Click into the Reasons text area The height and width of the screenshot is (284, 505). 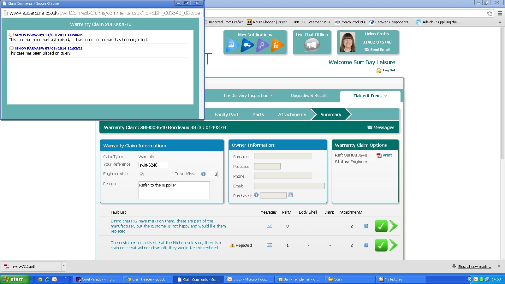click(x=174, y=190)
